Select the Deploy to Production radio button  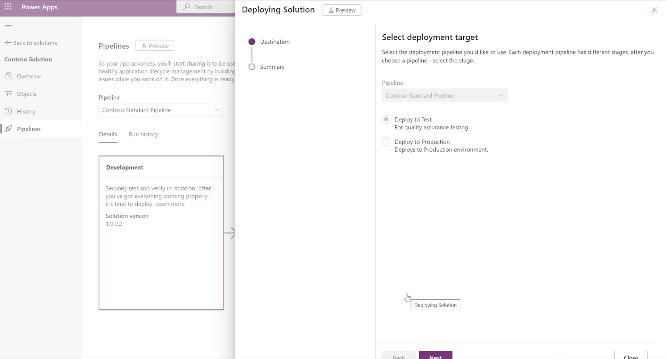(x=386, y=142)
